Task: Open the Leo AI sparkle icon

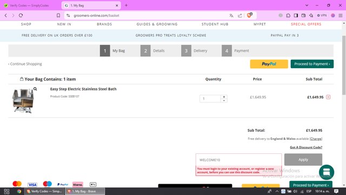Action: tap(311, 16)
